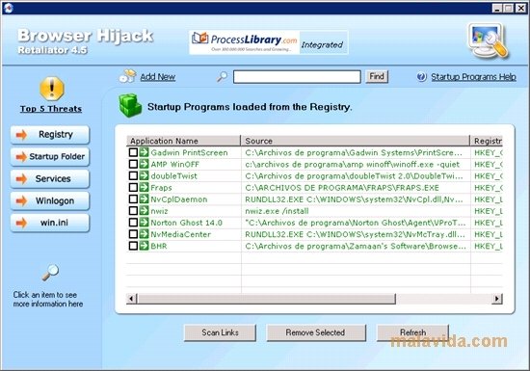
Task: Click the Add New icon
Action: pos(127,76)
